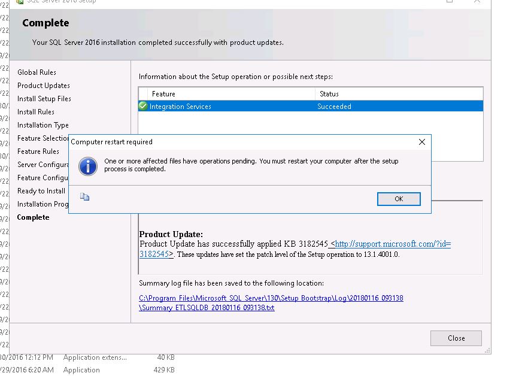Click the Product Update heading text
The image size is (531, 376).
click(171, 234)
